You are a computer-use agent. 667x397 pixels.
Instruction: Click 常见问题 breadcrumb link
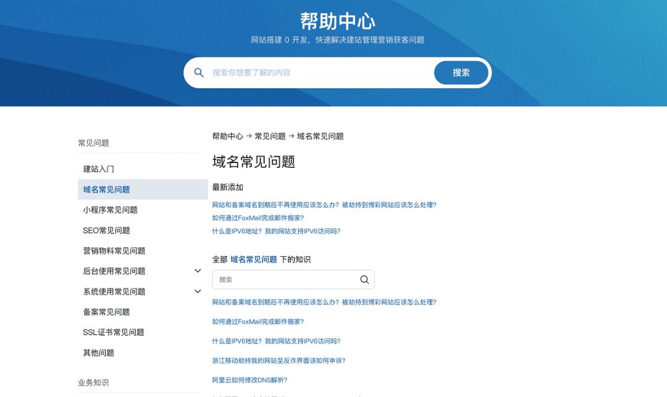pos(270,136)
